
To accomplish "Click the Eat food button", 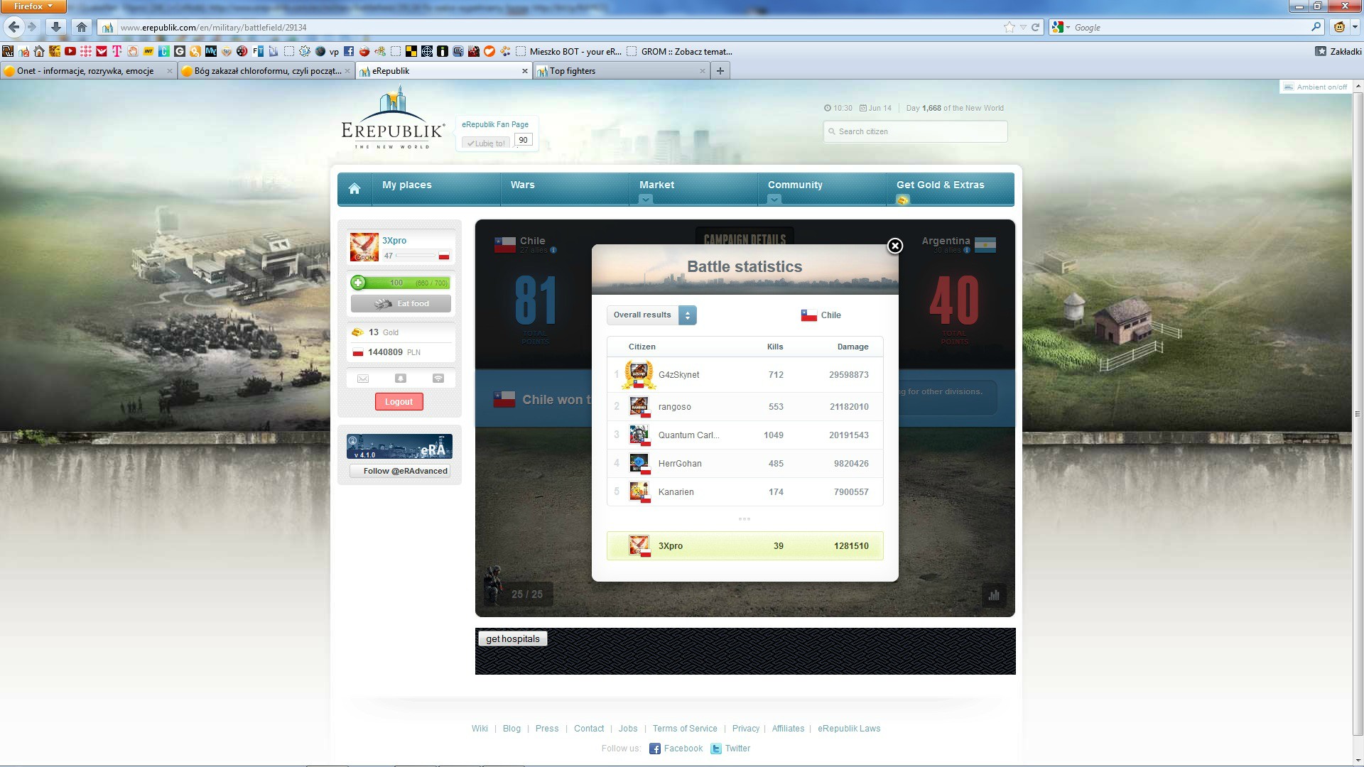I will (x=401, y=304).
